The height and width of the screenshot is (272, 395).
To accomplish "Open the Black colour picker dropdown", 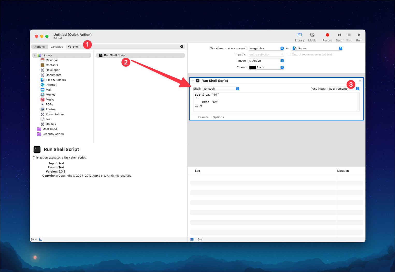I will coord(266,67).
